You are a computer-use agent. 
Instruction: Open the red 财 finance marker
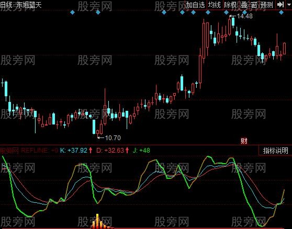click(x=244, y=141)
